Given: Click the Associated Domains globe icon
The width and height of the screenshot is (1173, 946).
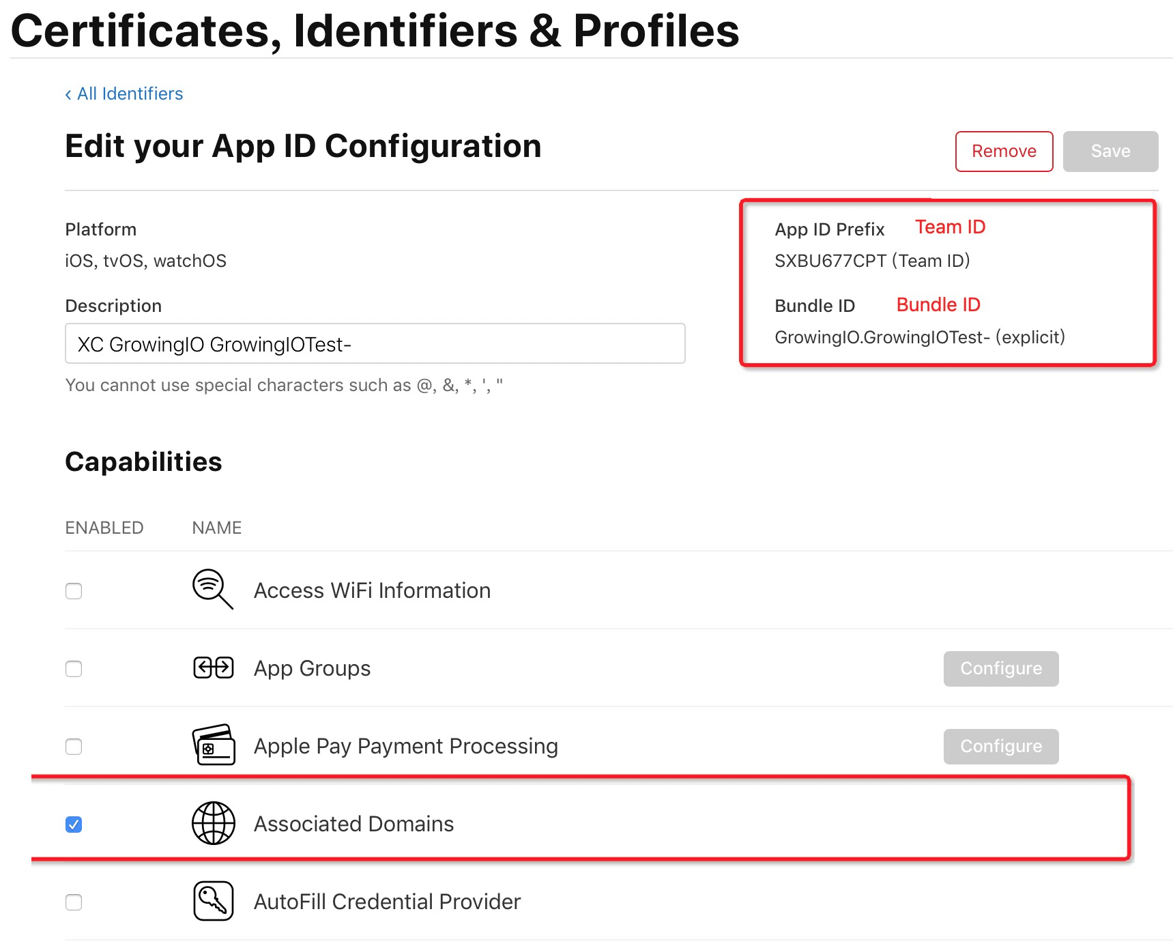Looking at the screenshot, I should (214, 823).
